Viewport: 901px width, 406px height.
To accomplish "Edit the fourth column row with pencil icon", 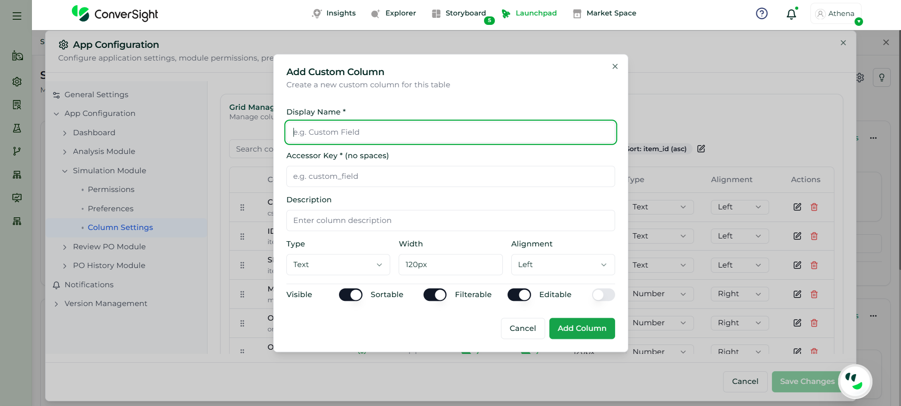I will (797, 294).
